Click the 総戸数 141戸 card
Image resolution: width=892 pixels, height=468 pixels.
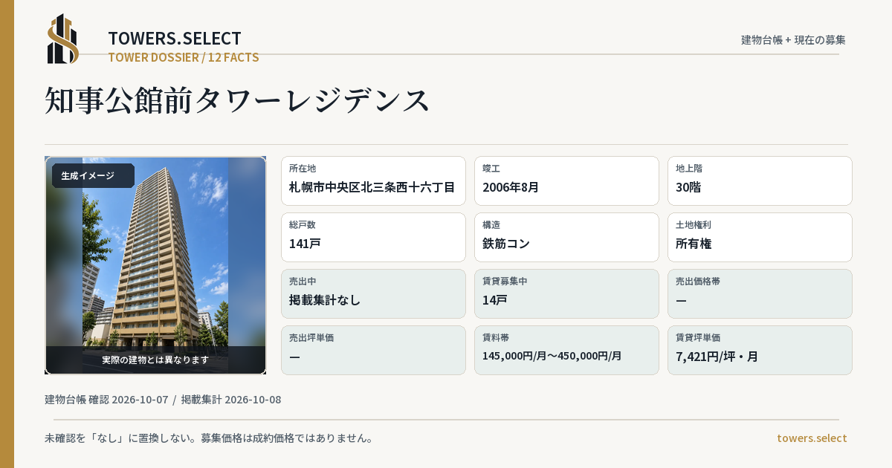pos(373,237)
